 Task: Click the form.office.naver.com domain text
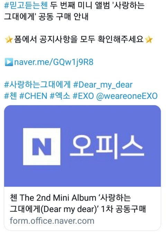(x=52, y=221)
